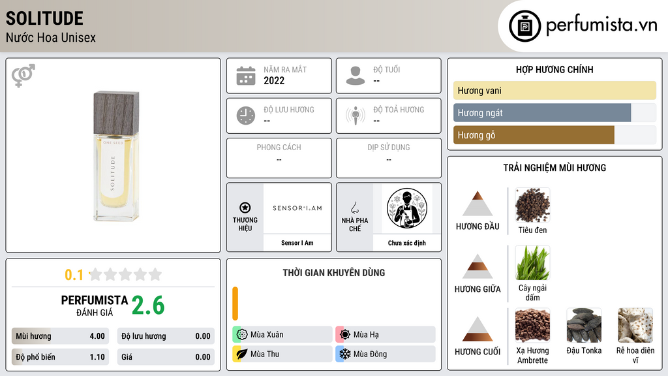Click the Mùa Đông snowflake icon
This screenshot has width=668, height=376.
(344, 354)
